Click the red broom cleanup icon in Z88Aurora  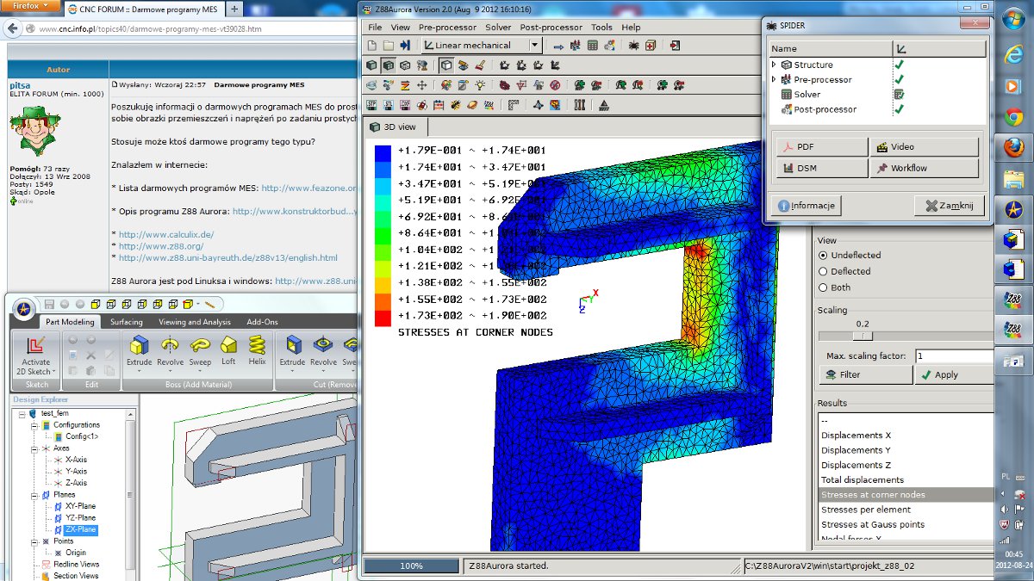click(x=479, y=65)
